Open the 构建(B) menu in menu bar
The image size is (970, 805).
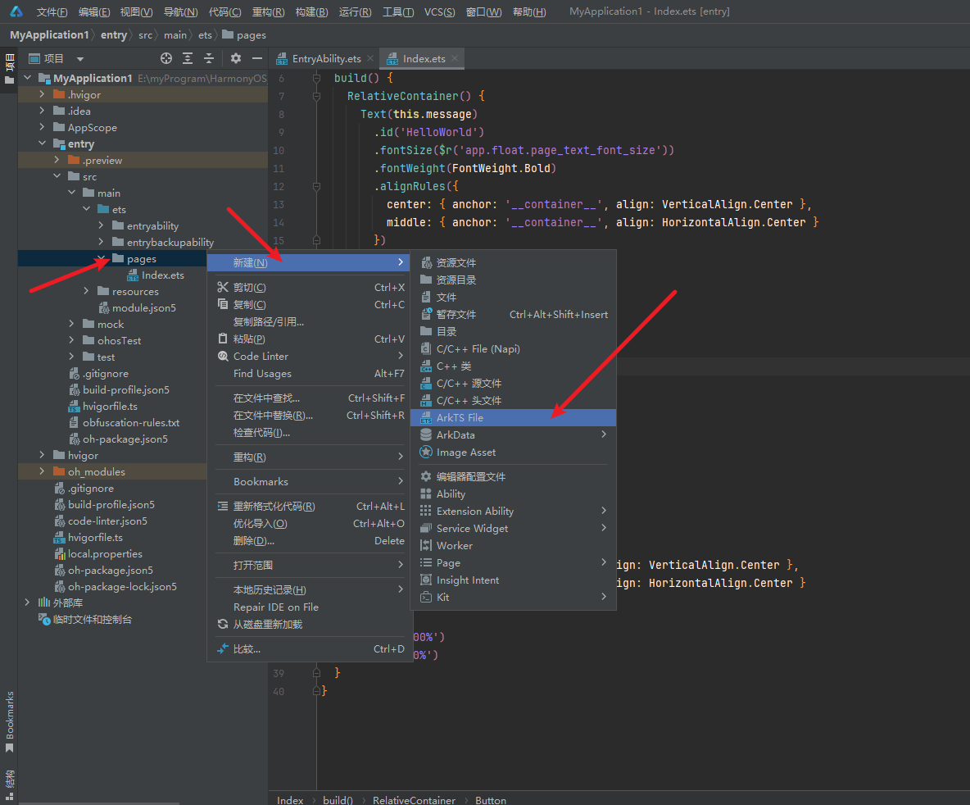point(311,11)
